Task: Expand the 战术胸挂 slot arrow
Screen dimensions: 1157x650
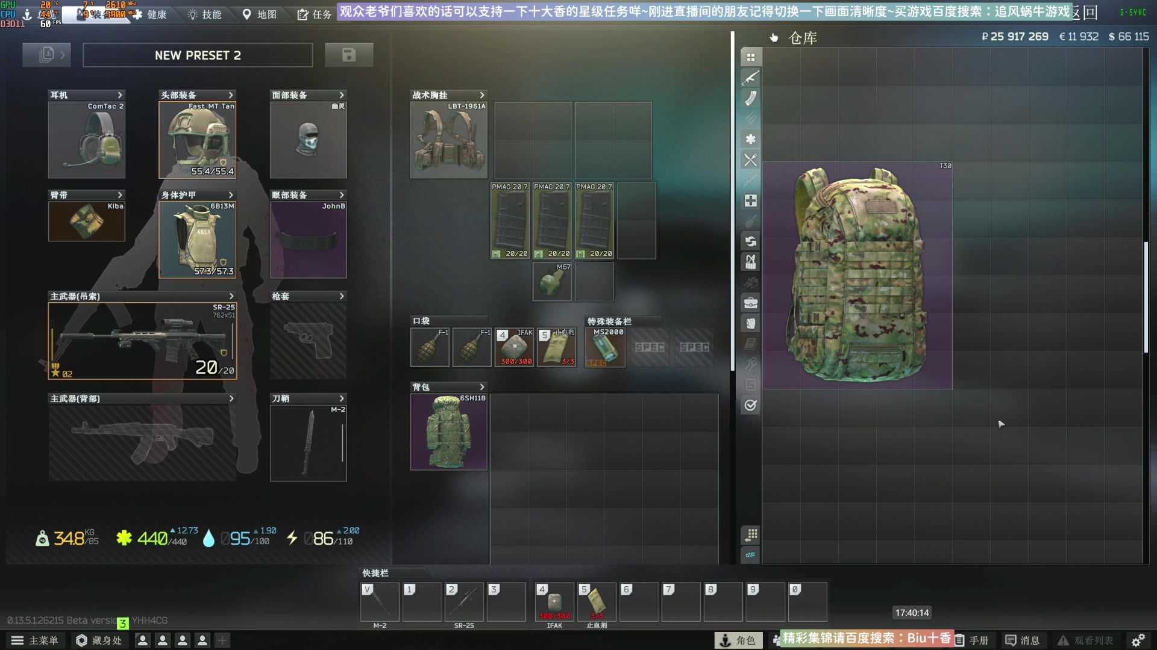Action: click(x=481, y=95)
